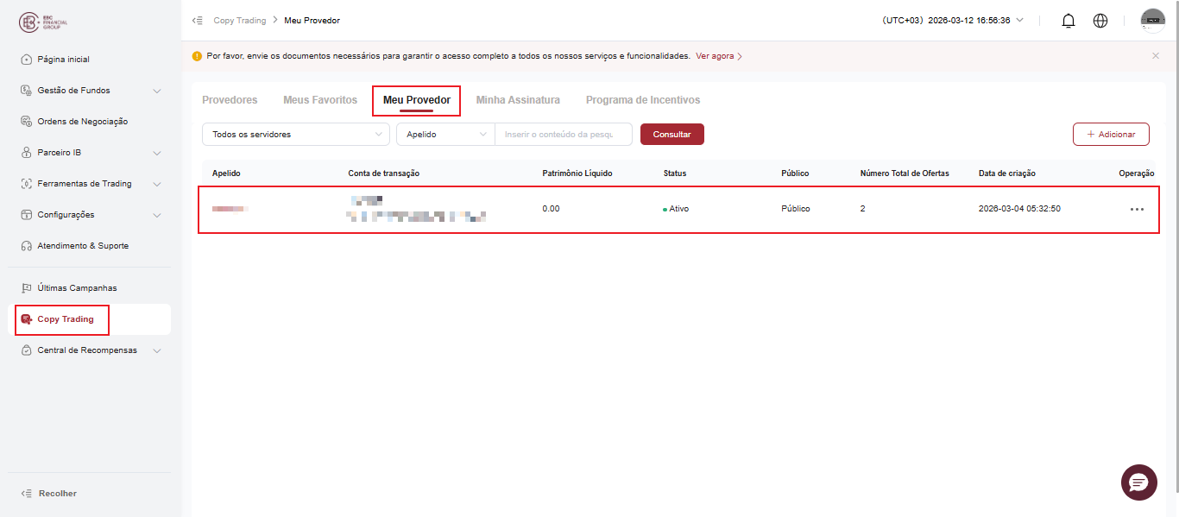Image resolution: width=1179 pixels, height=517 pixels.
Task: Click the Número Total de Ofertas header
Action: point(905,173)
